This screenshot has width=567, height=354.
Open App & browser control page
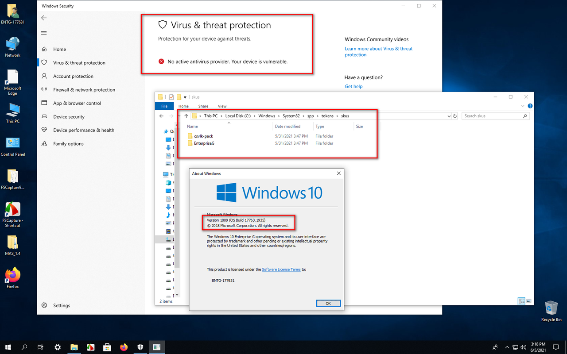pyautogui.click(x=77, y=103)
